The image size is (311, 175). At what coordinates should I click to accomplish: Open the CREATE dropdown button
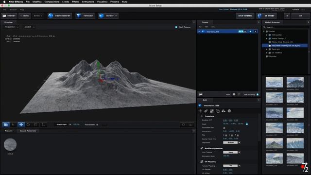pyautogui.click(x=108, y=16)
